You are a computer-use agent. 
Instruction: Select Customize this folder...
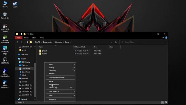[60, 78]
